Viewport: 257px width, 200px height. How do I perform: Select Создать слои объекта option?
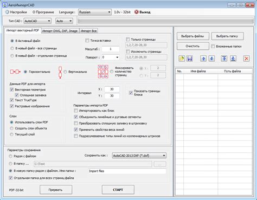[x=11, y=128]
